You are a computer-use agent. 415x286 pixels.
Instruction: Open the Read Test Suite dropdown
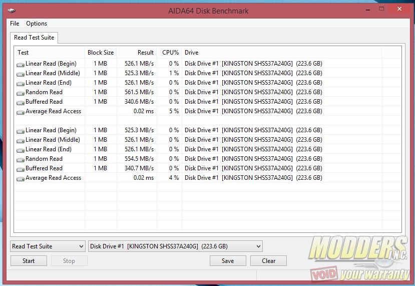(48, 246)
